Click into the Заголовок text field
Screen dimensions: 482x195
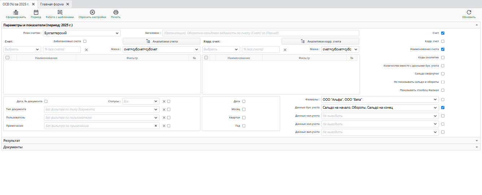click(261, 33)
